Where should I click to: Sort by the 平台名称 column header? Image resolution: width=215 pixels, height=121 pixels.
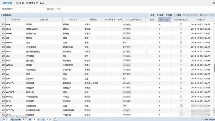73,19
